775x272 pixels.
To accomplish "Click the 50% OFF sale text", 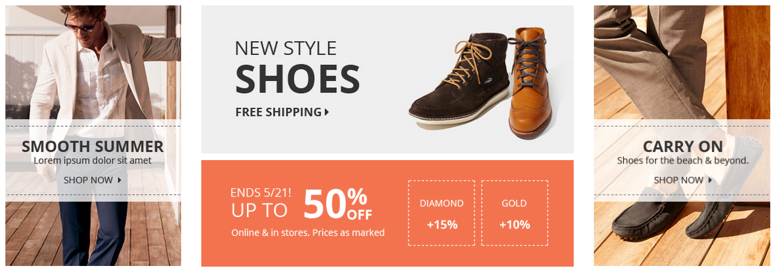I will 338,204.
